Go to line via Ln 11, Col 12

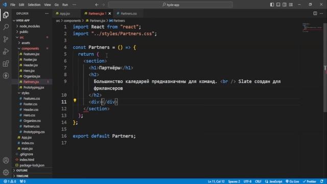(x=216, y=181)
